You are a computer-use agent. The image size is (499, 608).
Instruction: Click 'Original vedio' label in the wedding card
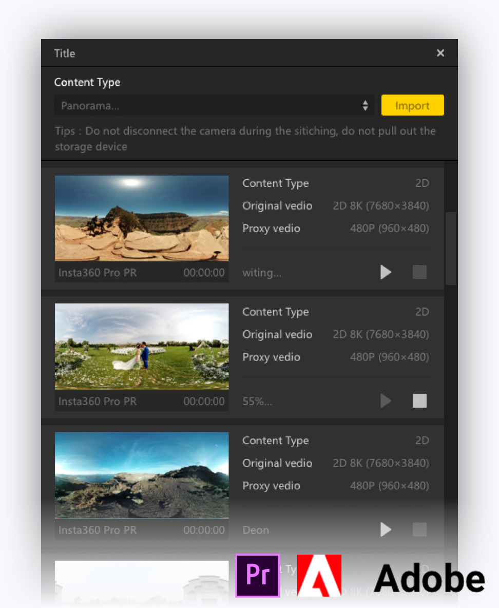pos(277,334)
